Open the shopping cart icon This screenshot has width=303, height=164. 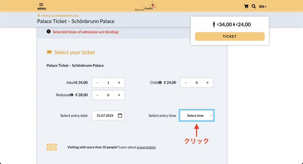click(x=246, y=7)
